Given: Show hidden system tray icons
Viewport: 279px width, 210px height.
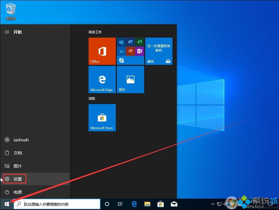Looking at the screenshot, I should [213, 204].
